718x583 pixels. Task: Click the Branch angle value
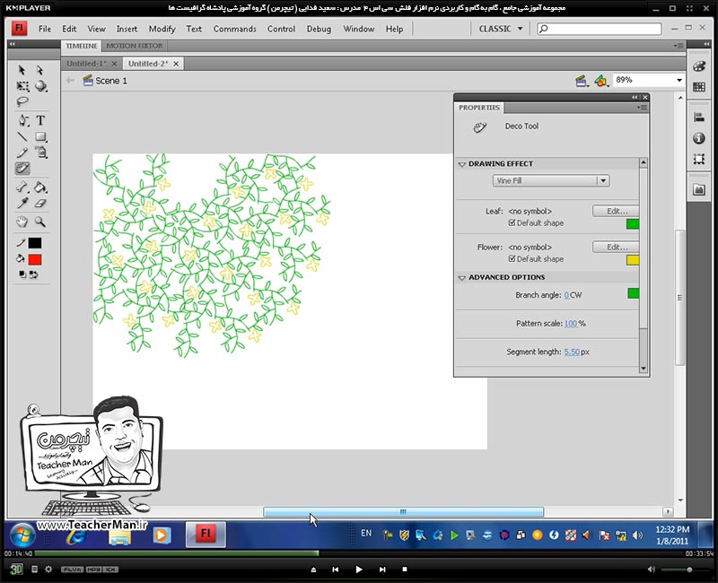click(x=566, y=295)
